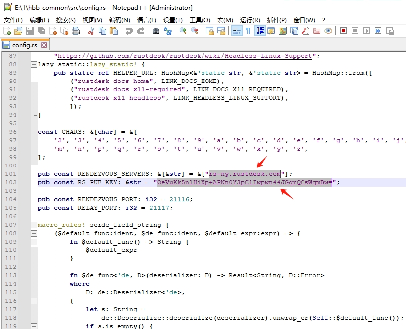Collapse the fold marker at line 109
Image resolution: width=406 pixels, height=329 pixels.
pyautogui.click(x=33, y=242)
